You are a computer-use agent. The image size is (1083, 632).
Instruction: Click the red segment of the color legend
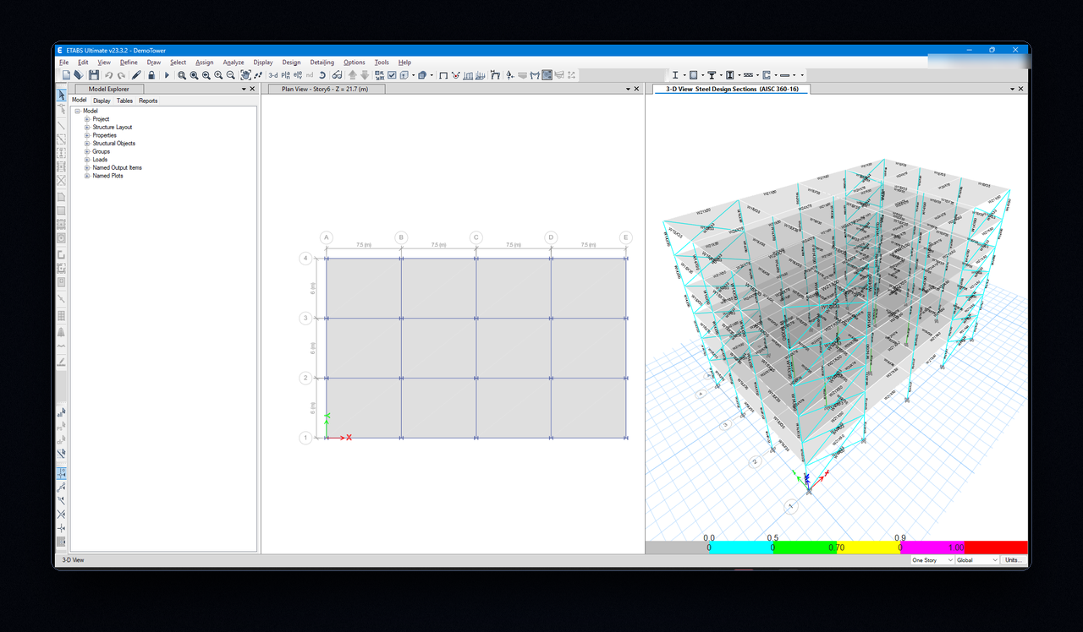tap(996, 548)
